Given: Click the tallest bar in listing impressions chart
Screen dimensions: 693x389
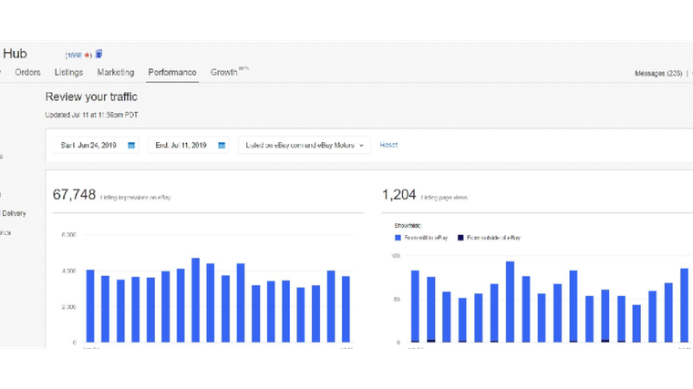Looking at the screenshot, I should coord(195,300).
